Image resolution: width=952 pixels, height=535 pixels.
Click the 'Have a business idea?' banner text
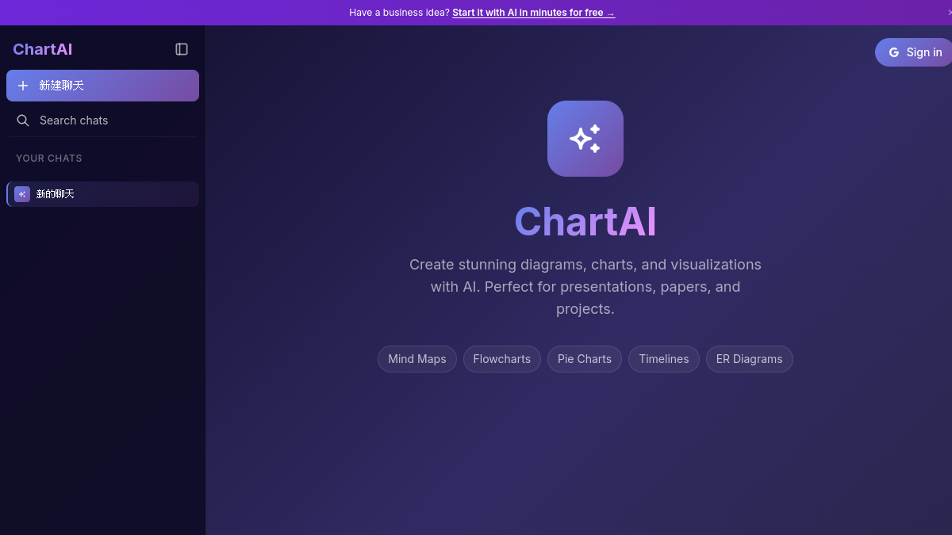pos(399,13)
